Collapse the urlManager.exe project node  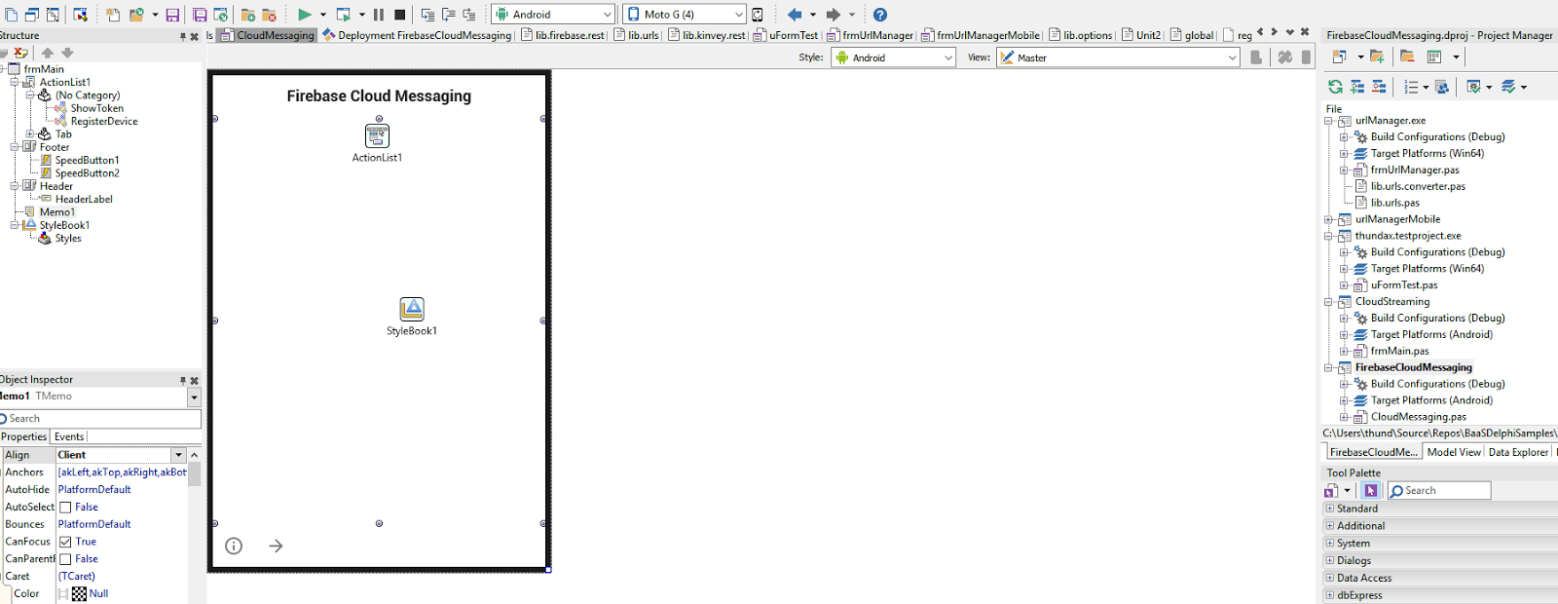1328,121
